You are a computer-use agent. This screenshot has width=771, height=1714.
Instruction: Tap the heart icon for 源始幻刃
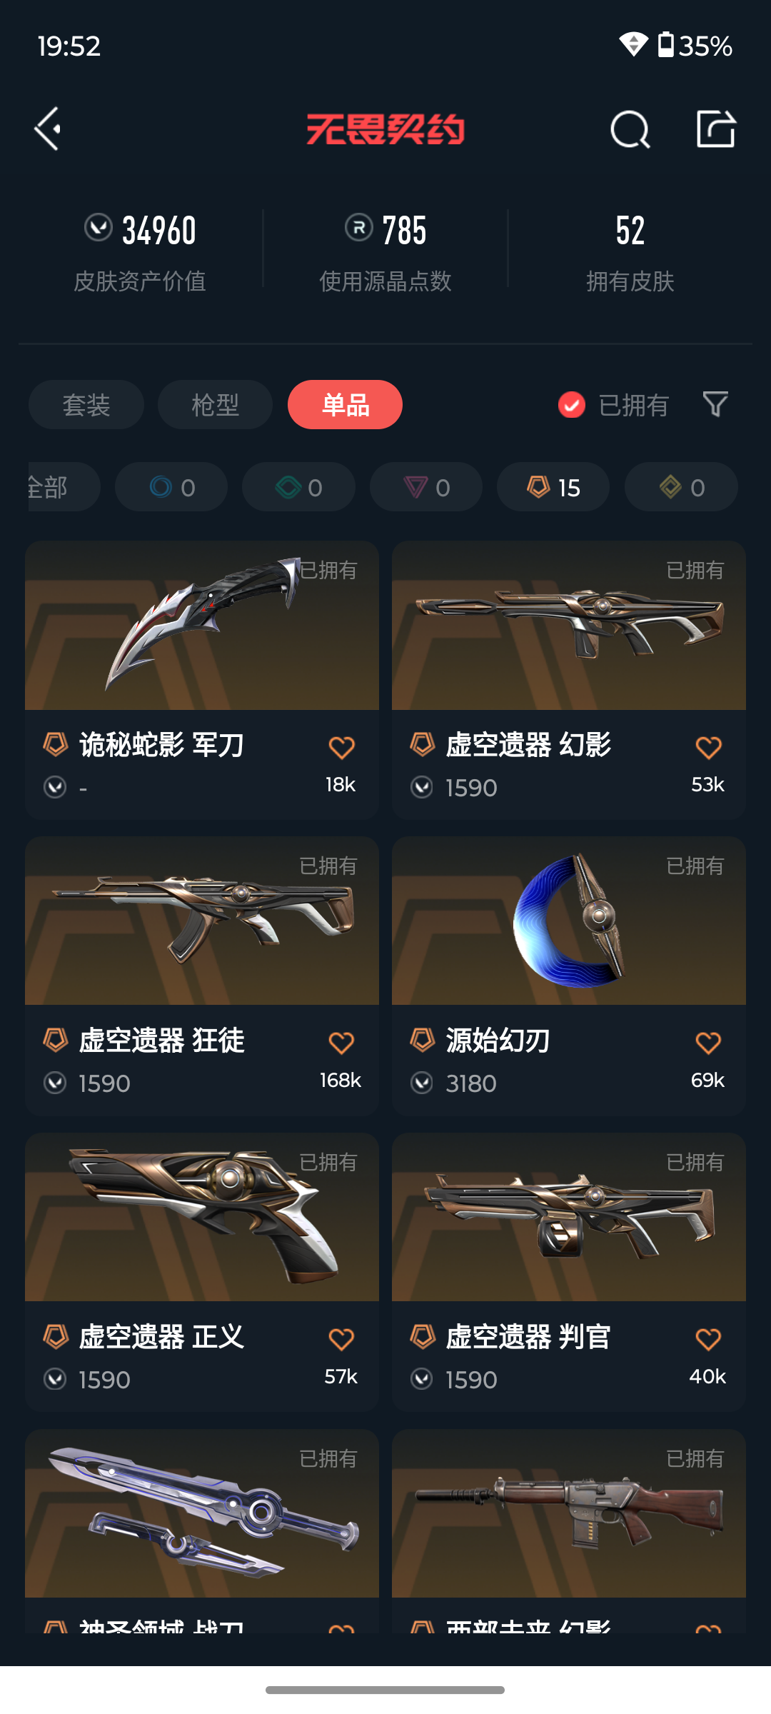708,1043
